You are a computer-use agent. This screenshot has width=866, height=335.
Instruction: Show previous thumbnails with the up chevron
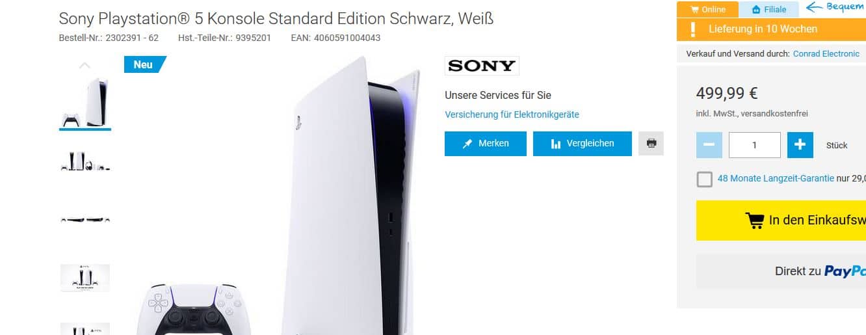85,65
